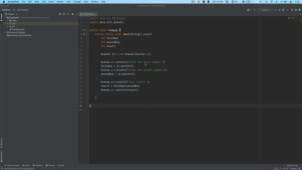Open Problems tool window
The image size is (302, 170).
(38, 165)
